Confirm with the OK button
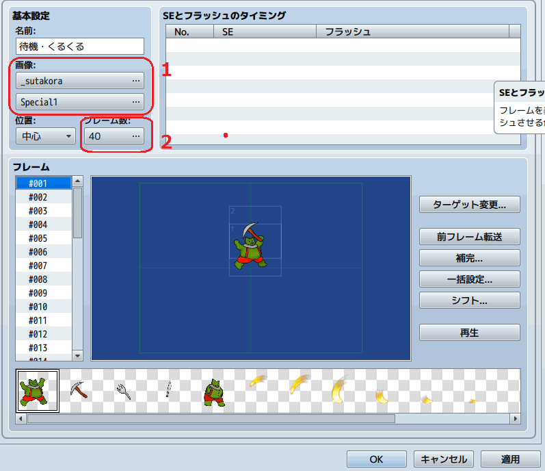This screenshot has width=545, height=471. [376, 459]
